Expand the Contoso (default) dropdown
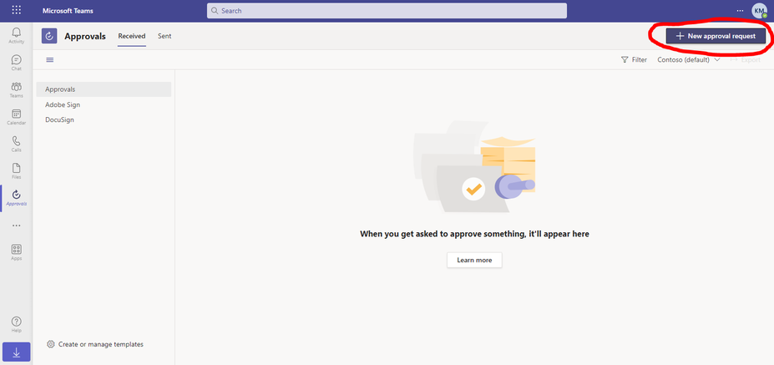 click(x=689, y=60)
